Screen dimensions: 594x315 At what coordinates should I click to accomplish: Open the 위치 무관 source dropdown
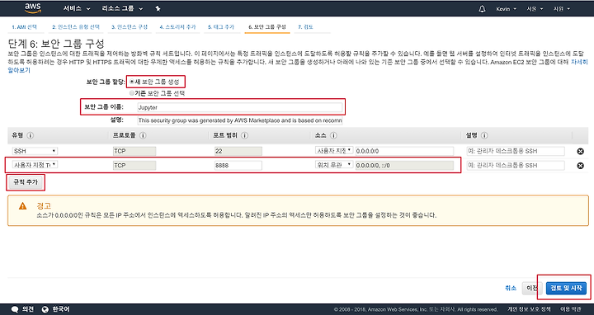tap(334, 165)
